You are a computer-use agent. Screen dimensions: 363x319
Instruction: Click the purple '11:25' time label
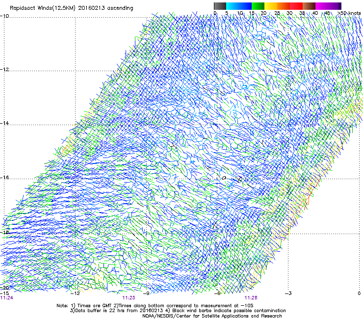129,298
